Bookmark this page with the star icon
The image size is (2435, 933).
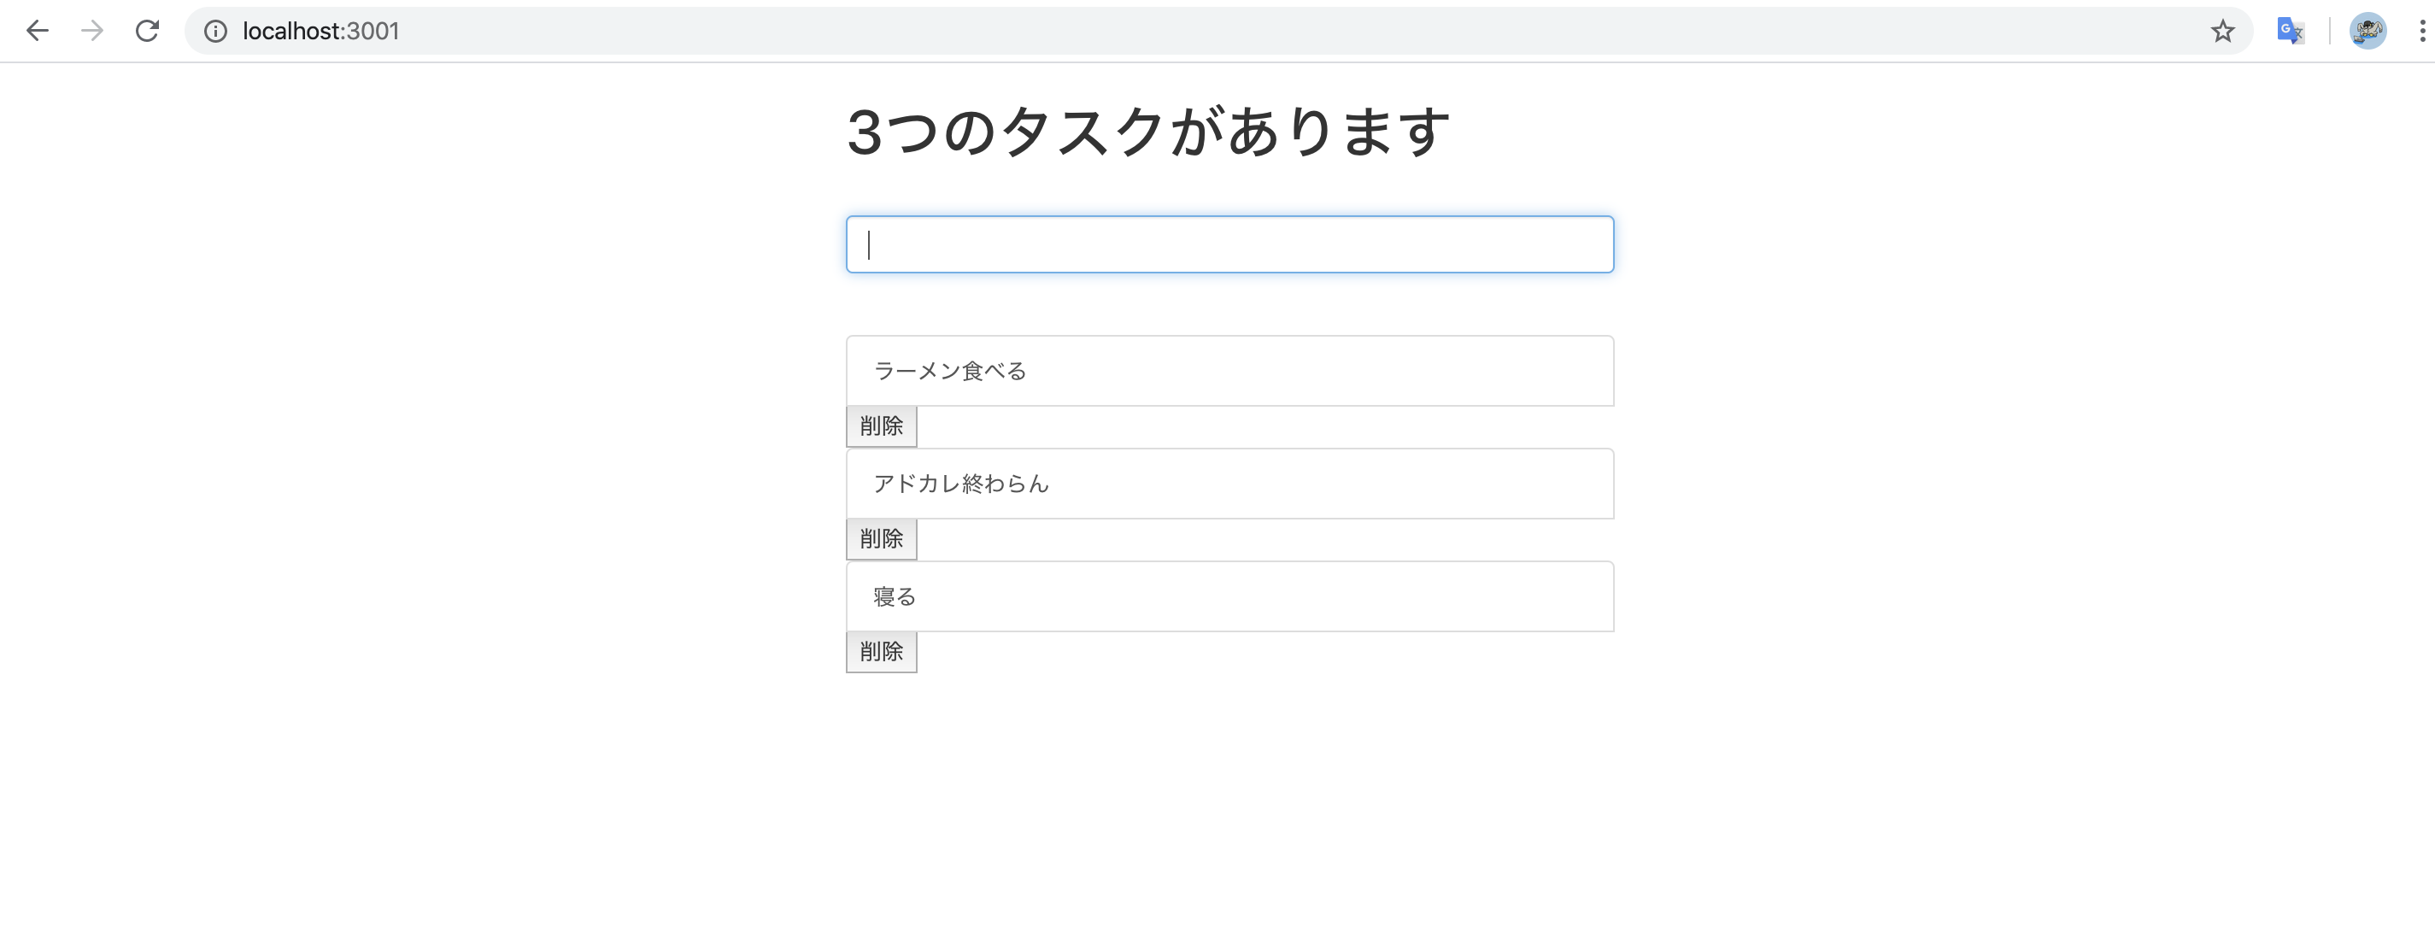(2223, 30)
